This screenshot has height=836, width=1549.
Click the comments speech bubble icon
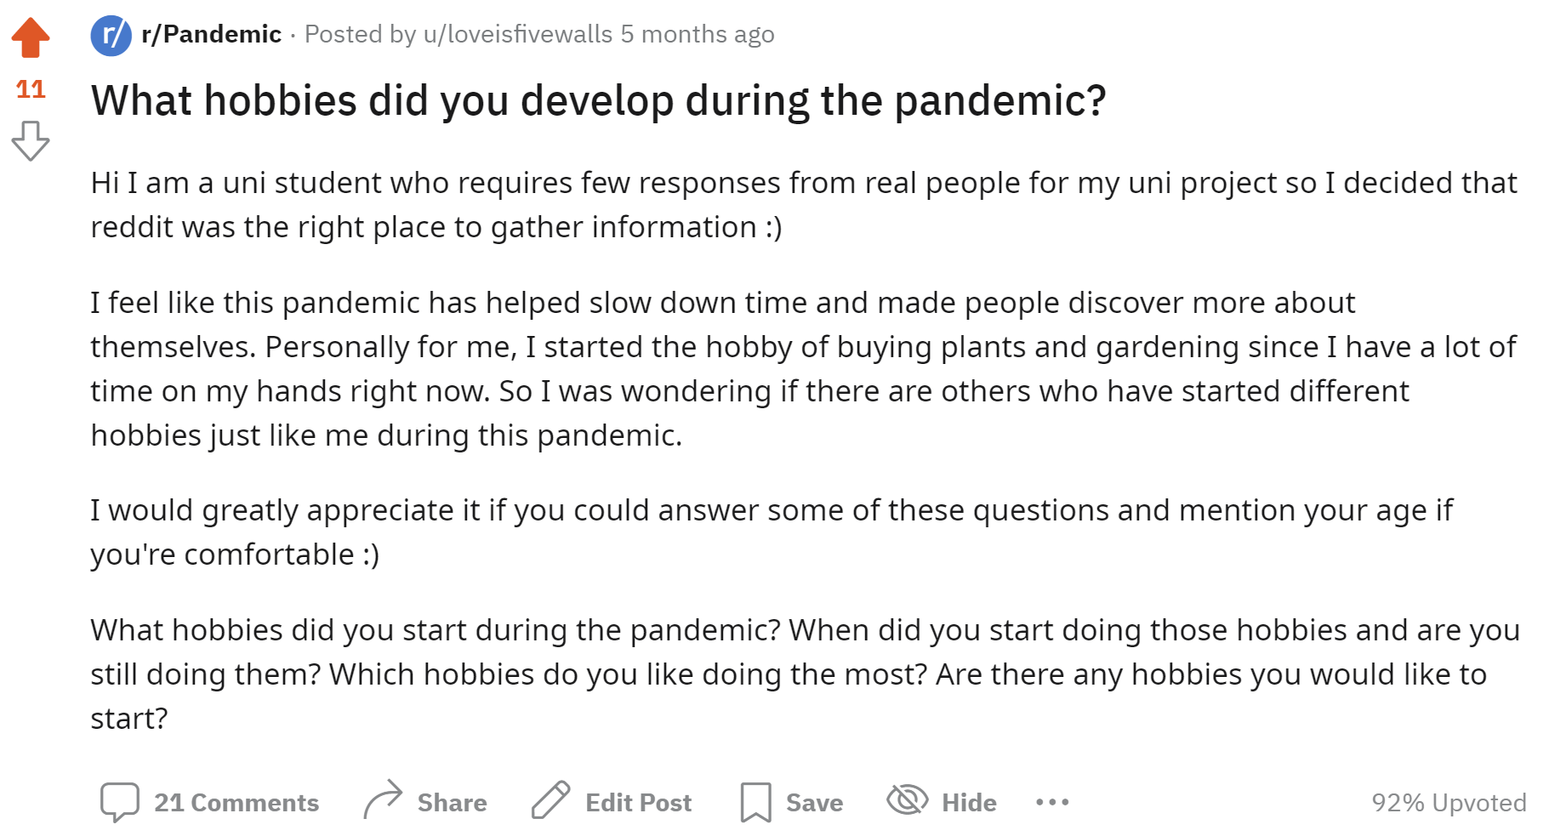coord(119,802)
